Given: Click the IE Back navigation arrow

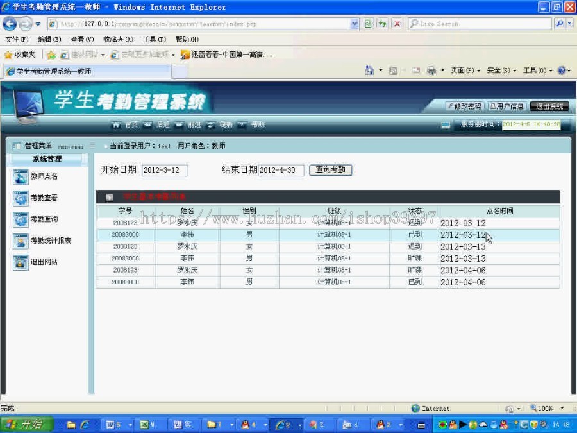Looking at the screenshot, I should pyautogui.click(x=10, y=24).
